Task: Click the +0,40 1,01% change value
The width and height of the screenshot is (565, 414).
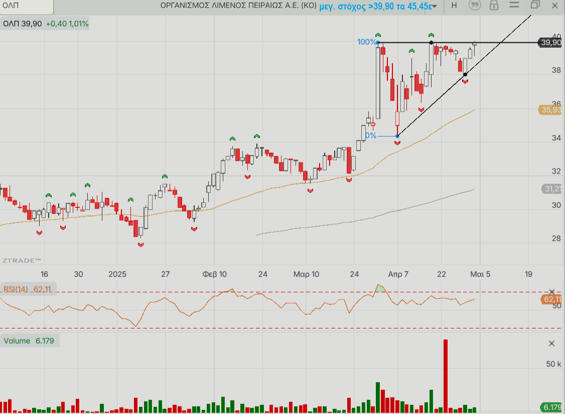Action: click(x=67, y=24)
